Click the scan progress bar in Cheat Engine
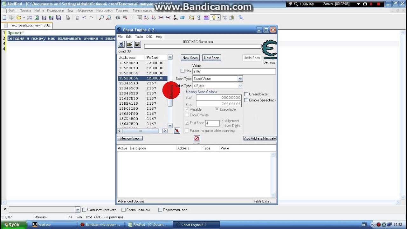This screenshot has height=229, width=407. pos(202,46)
